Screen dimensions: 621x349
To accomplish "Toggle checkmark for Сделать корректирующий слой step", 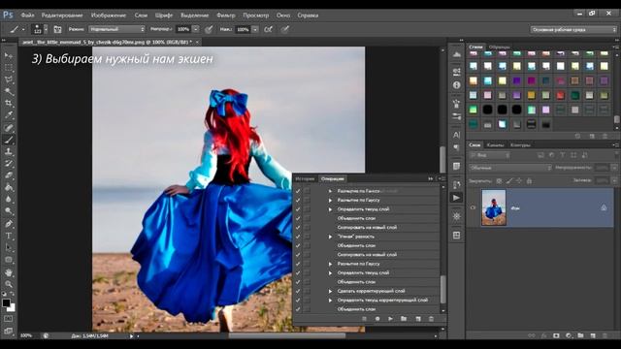I will [x=298, y=291].
